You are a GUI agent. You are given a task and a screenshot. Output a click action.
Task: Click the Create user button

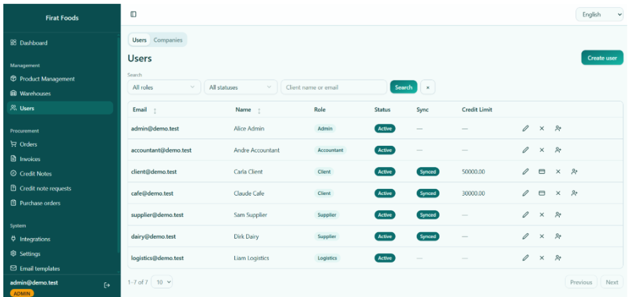[602, 58]
